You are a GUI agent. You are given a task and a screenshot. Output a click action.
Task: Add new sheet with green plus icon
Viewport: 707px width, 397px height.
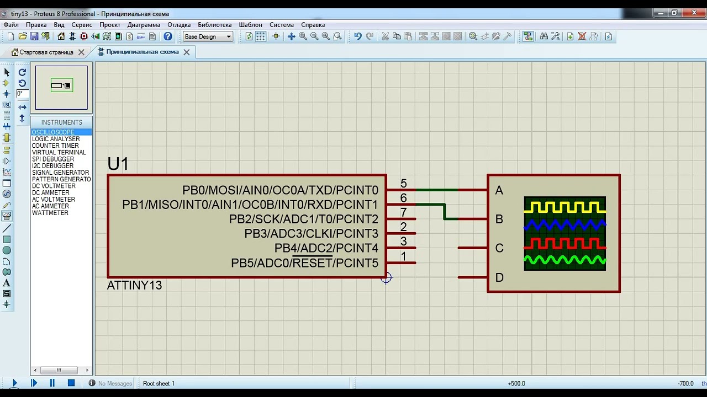point(571,36)
